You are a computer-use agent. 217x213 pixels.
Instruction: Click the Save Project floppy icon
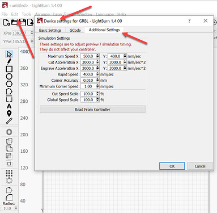(23, 22)
